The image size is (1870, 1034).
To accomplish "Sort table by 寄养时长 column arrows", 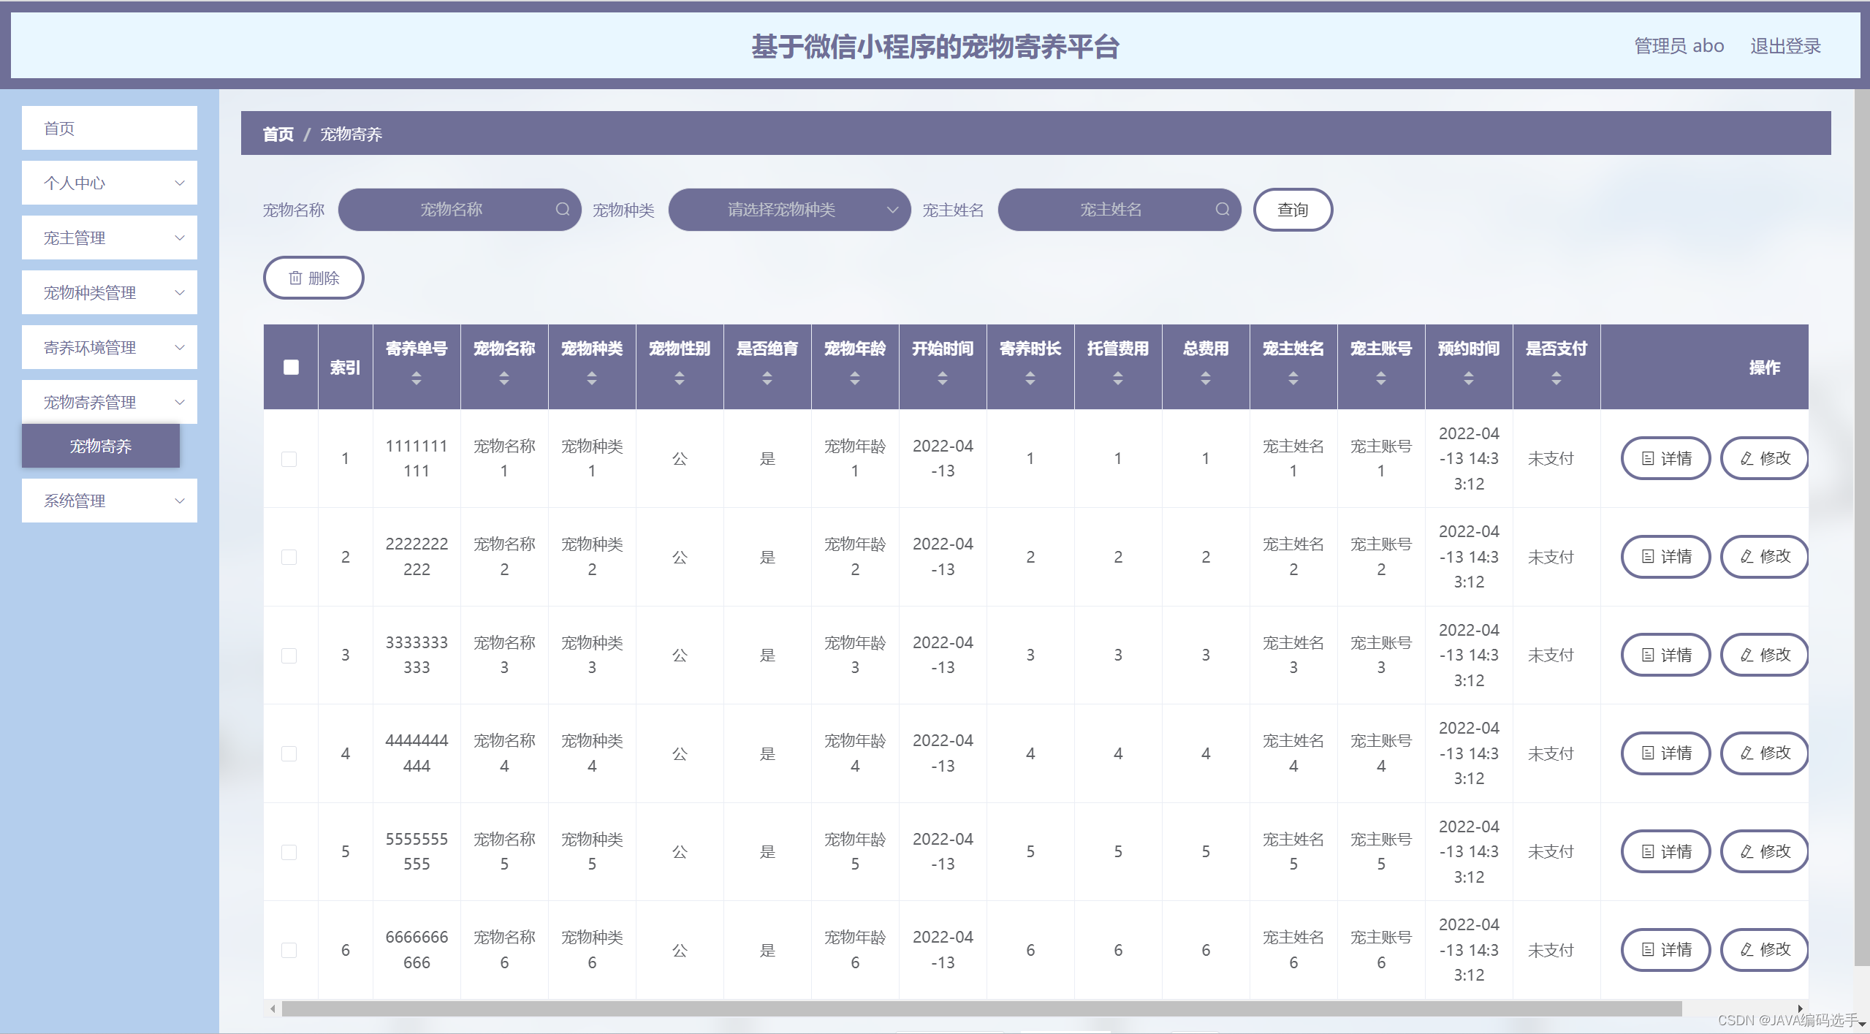I will (1030, 379).
